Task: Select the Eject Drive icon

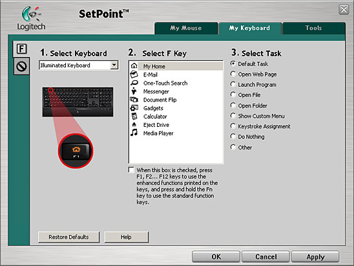Action: [134, 124]
